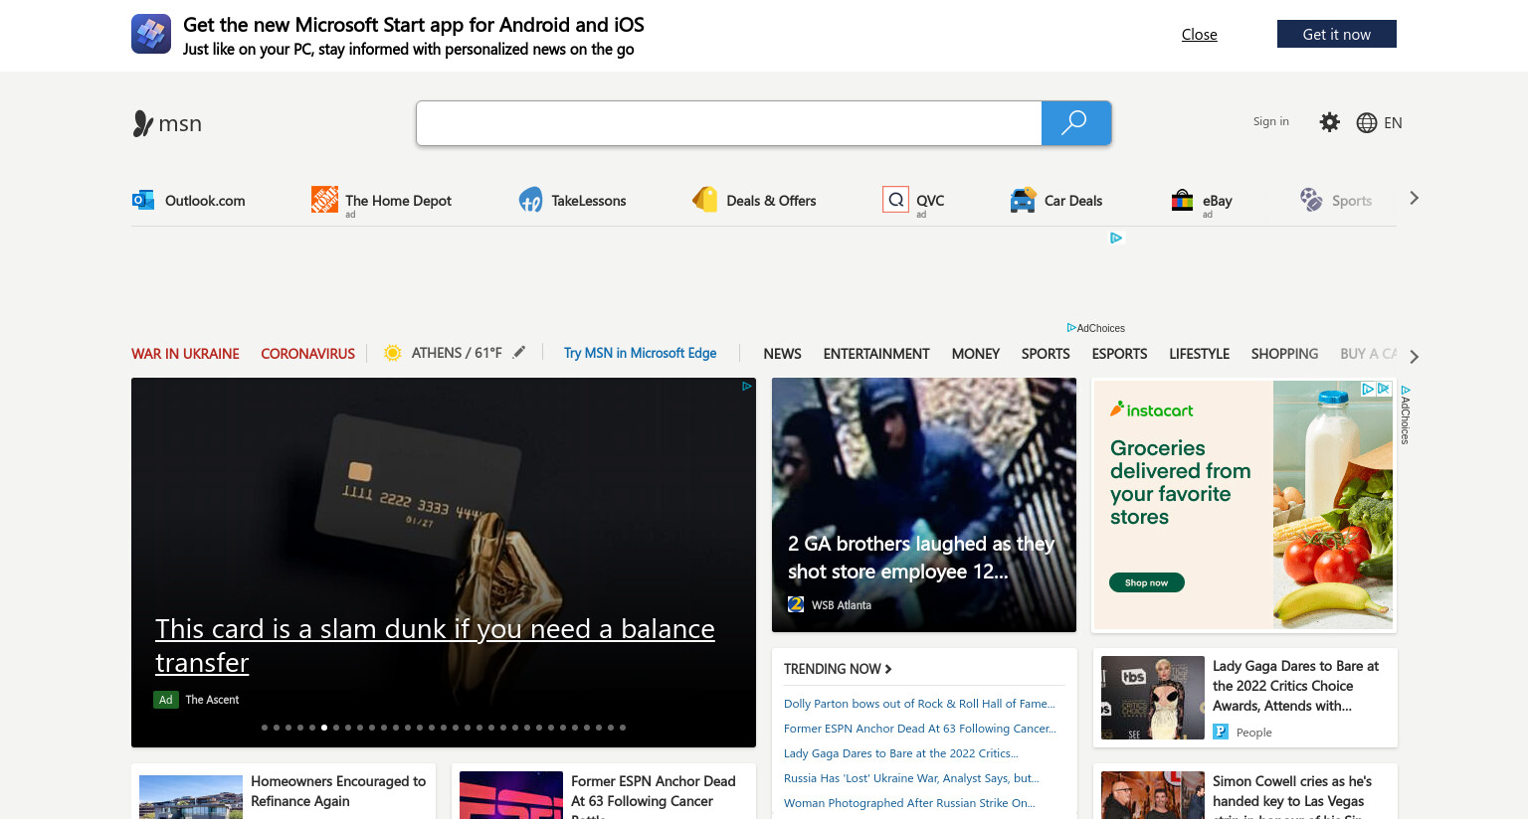
Task: Click the eBay shopping bag icon
Action: tap(1182, 200)
